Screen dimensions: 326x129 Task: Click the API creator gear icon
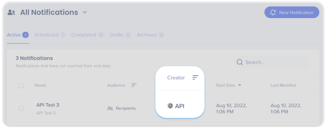[x=170, y=106]
